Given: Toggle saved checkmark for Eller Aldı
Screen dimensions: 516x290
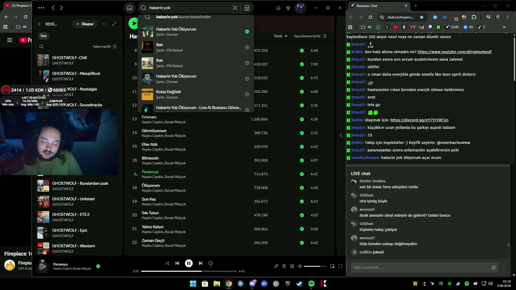Looking at the screenshot, I should coord(302,147).
